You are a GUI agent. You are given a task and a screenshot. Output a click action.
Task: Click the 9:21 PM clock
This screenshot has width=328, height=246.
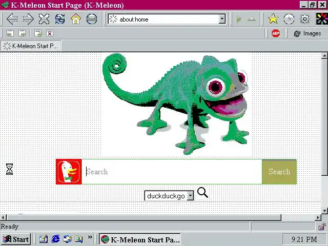pos(304,239)
